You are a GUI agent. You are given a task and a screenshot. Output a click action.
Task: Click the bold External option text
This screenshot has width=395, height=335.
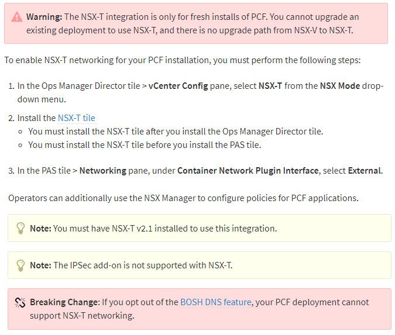point(364,171)
